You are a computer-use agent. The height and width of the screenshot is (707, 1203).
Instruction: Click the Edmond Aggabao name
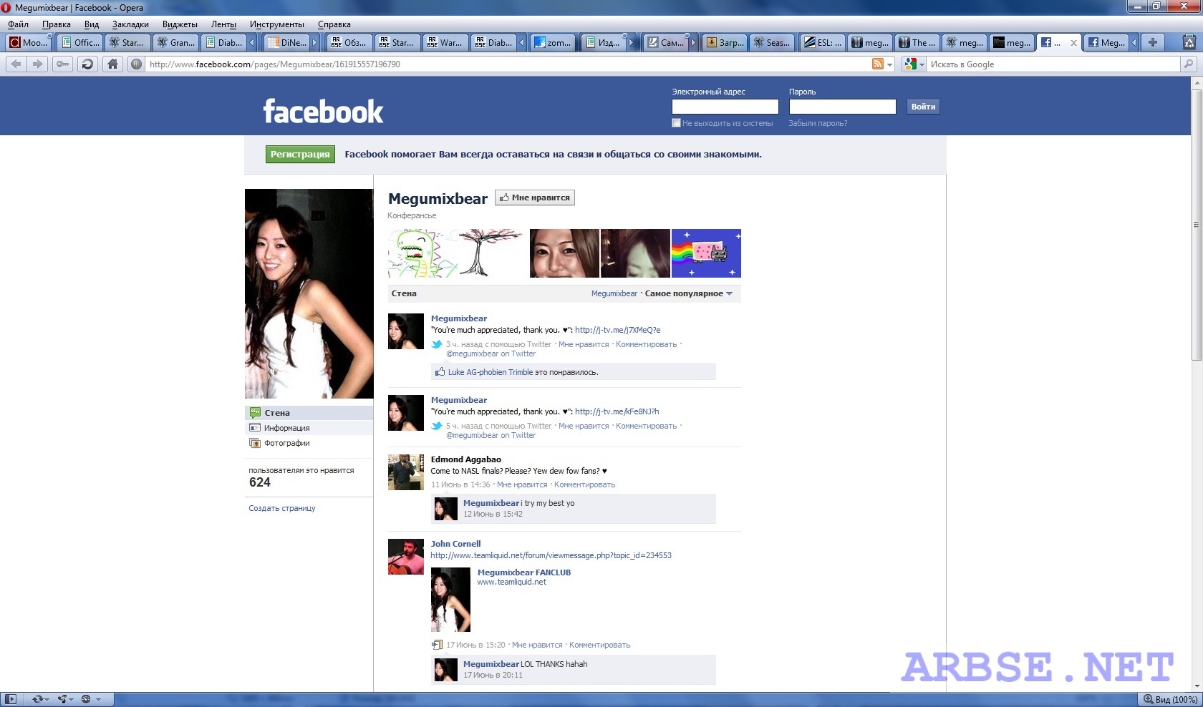tap(465, 459)
